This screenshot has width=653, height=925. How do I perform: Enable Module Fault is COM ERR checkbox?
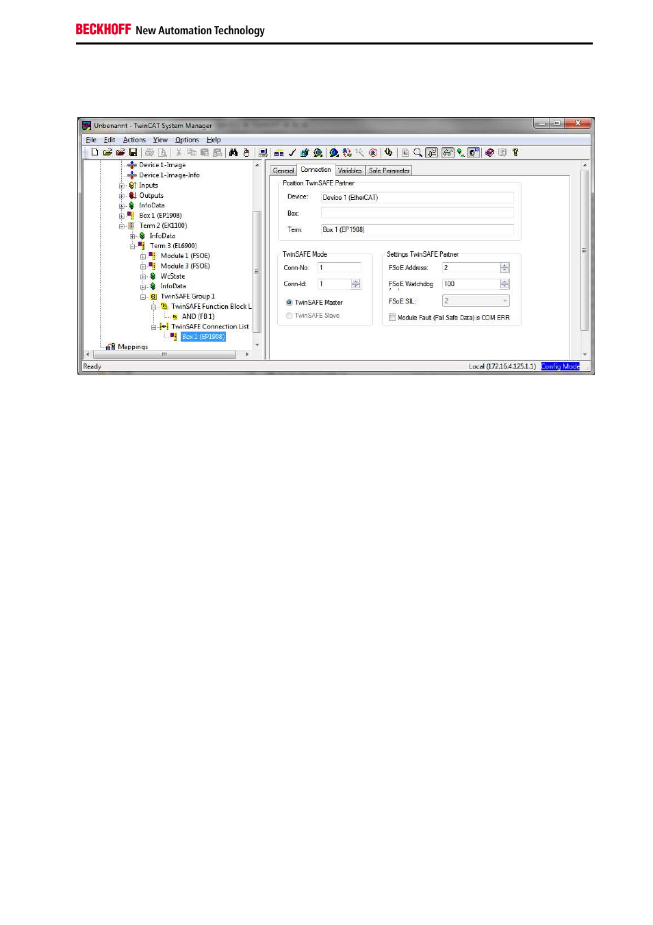coord(392,318)
